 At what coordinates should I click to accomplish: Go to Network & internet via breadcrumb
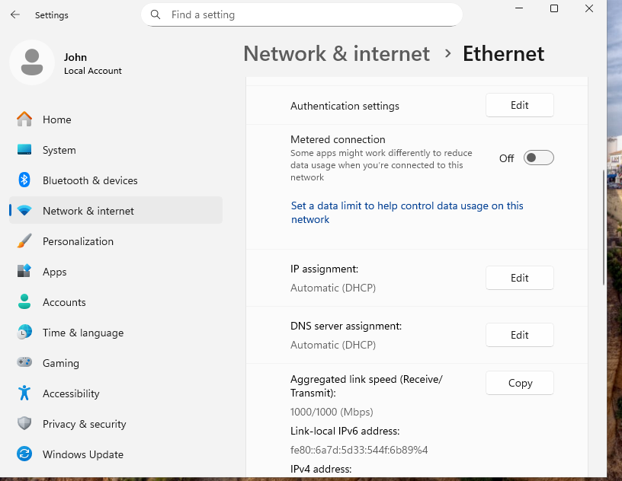336,53
